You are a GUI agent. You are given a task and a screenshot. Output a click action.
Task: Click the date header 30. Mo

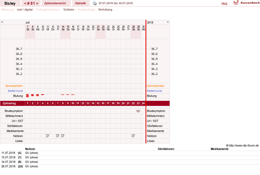pos(144,28)
